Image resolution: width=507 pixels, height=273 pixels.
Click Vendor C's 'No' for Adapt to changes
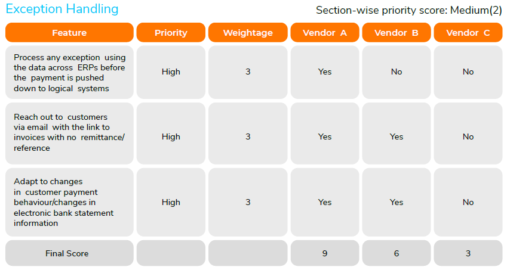468,202
